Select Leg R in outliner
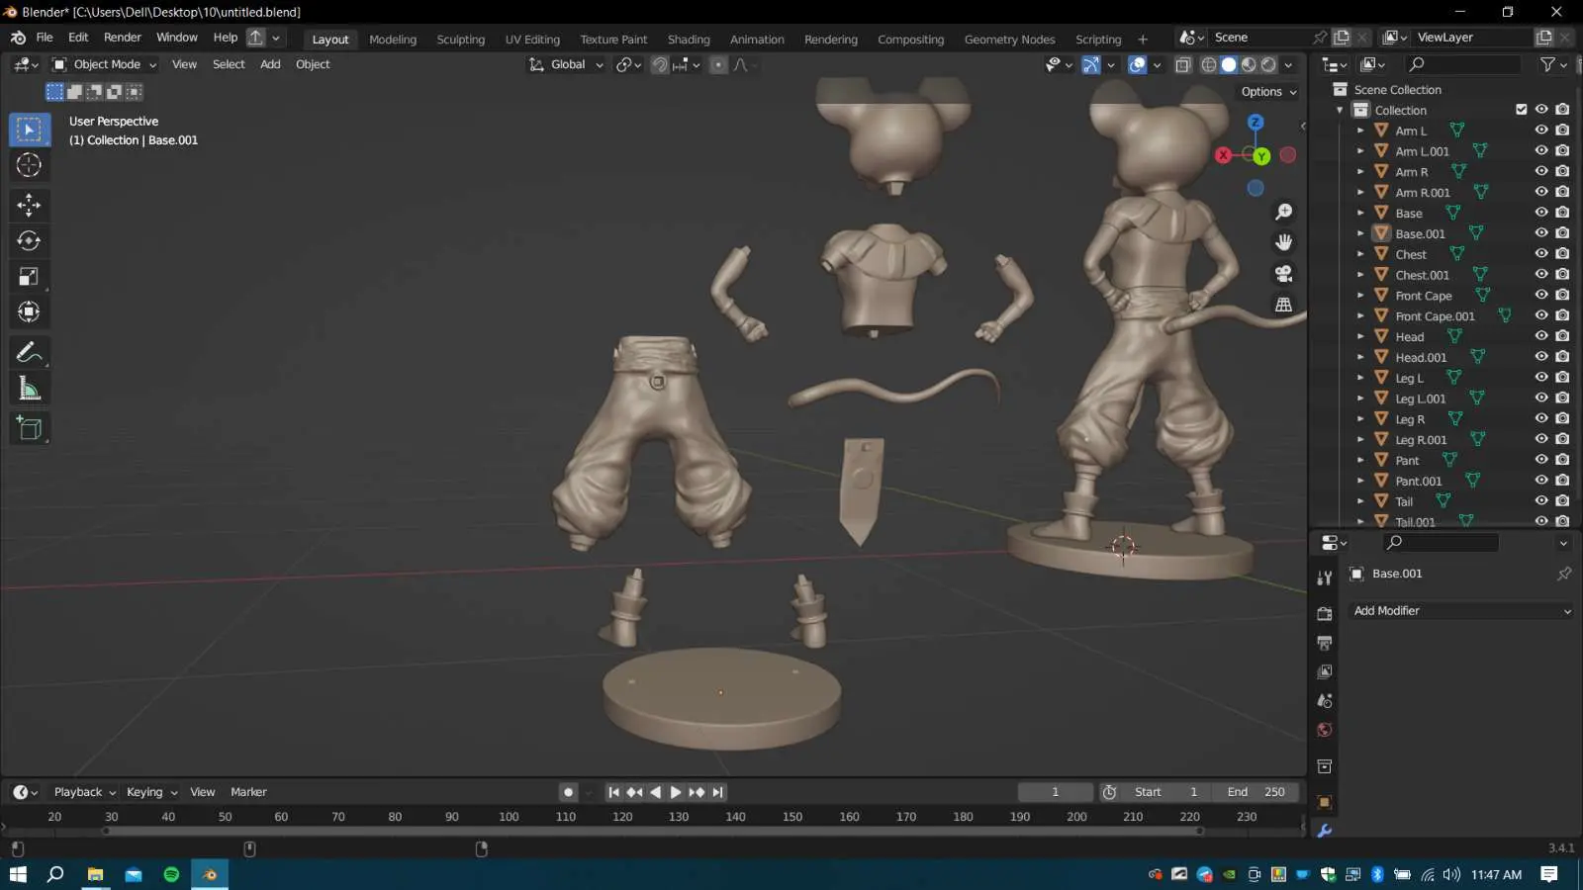 (1410, 419)
